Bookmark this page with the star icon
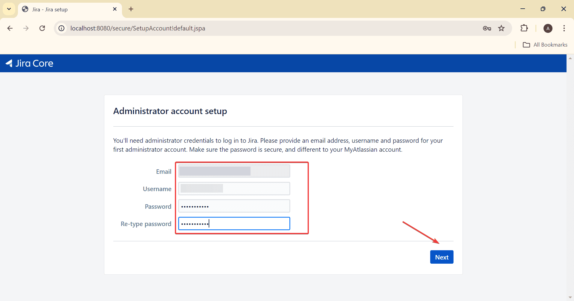 (501, 28)
